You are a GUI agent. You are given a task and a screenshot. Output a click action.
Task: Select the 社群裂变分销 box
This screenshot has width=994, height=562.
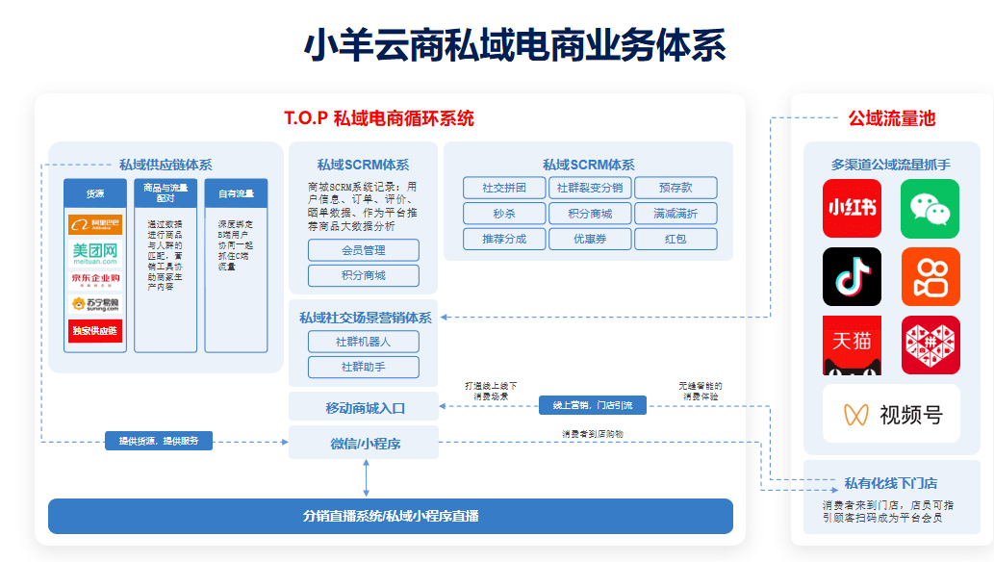(590, 188)
